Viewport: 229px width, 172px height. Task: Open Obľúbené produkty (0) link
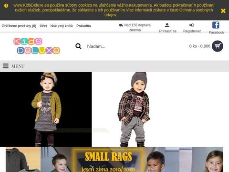pos(19,26)
